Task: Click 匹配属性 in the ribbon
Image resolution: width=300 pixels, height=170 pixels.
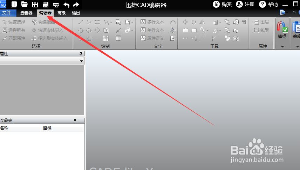Action: coord(14,38)
